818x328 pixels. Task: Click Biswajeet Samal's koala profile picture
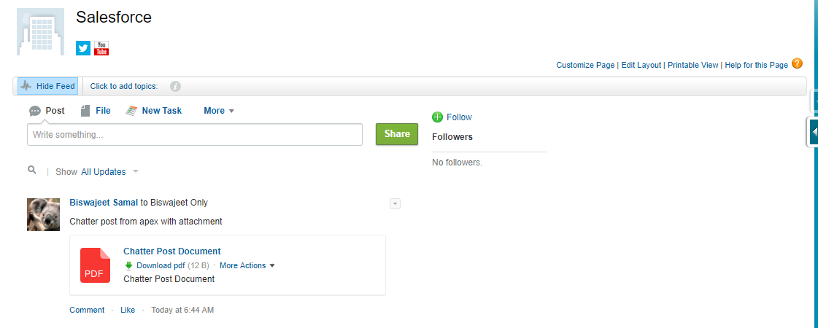(43, 214)
